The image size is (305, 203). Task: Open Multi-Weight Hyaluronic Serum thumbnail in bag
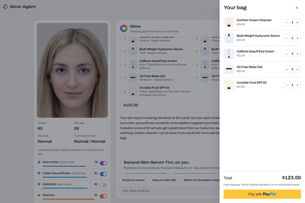(x=229, y=38)
